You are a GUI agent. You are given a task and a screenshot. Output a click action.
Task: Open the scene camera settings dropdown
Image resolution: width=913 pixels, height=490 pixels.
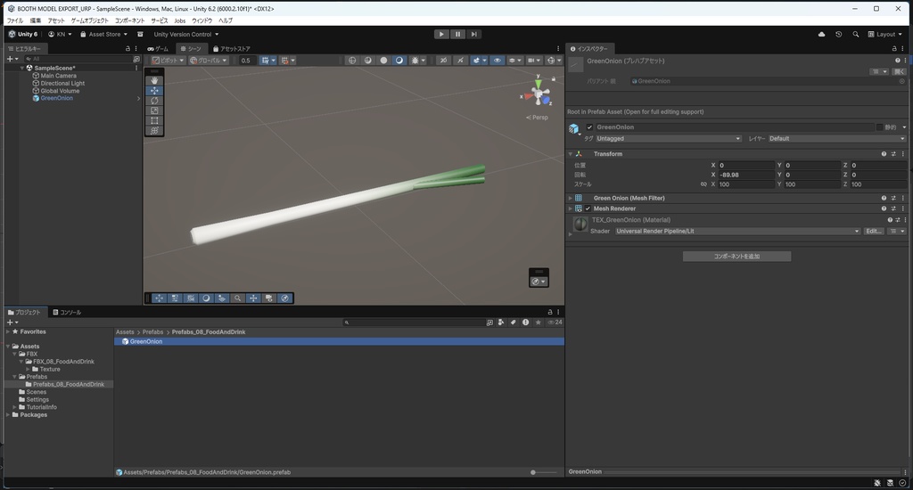533,60
